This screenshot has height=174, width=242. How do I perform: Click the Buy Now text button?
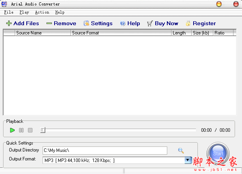coord(166,23)
